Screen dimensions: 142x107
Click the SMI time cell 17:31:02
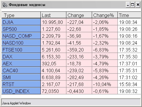click(129, 77)
